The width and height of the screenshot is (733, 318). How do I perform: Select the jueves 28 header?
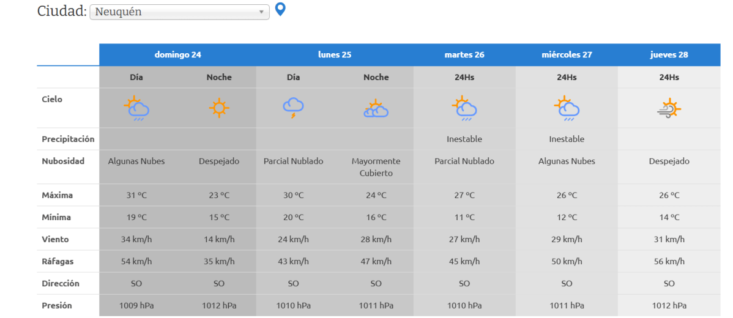(669, 54)
